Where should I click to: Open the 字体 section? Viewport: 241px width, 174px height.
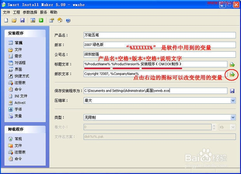pos(15,109)
